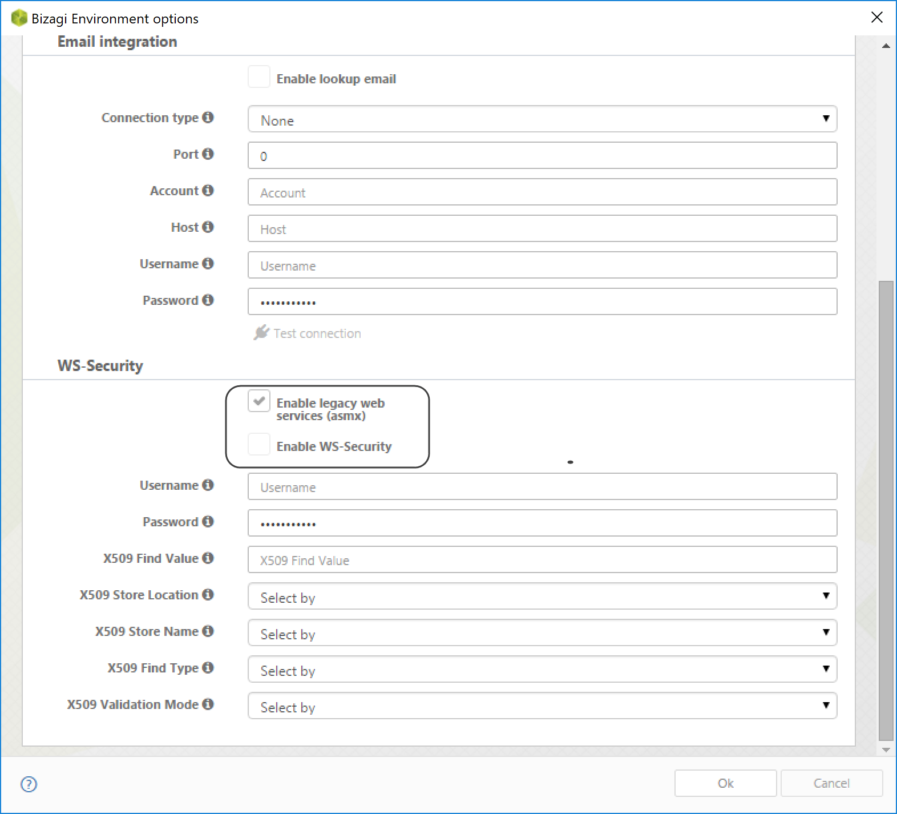Click the Email integration heading
Screen dimensions: 897x814
(x=117, y=42)
